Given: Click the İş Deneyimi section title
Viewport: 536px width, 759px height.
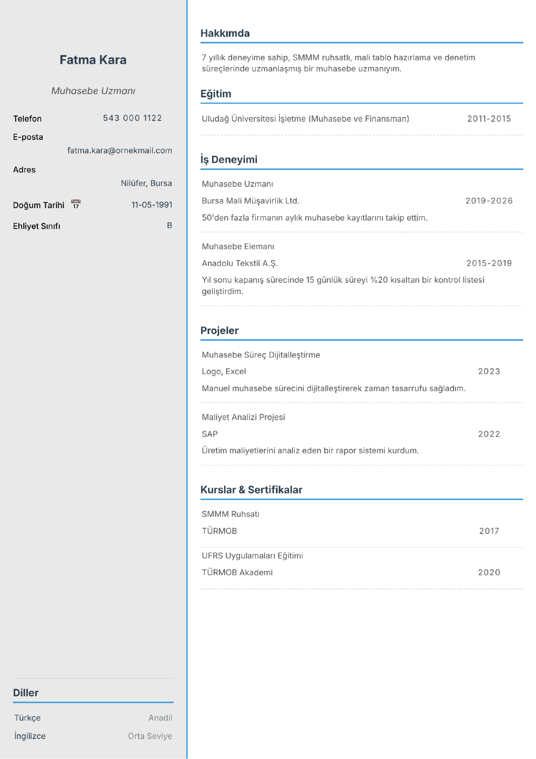Looking at the screenshot, I should click(x=229, y=159).
